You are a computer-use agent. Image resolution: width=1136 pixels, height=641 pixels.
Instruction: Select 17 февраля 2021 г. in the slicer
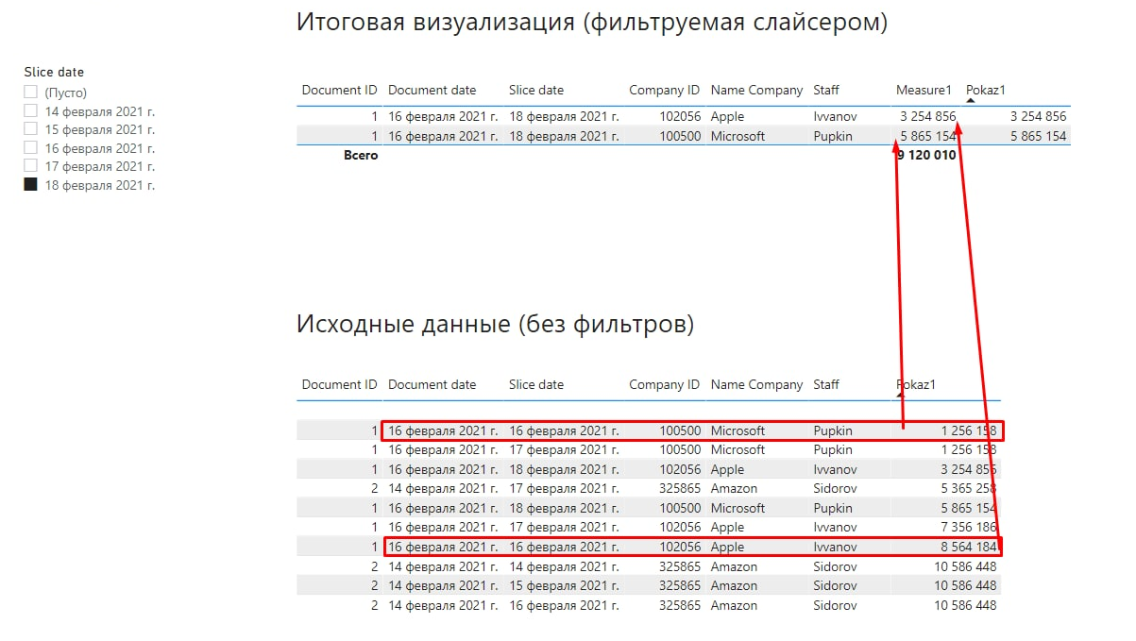click(30, 166)
